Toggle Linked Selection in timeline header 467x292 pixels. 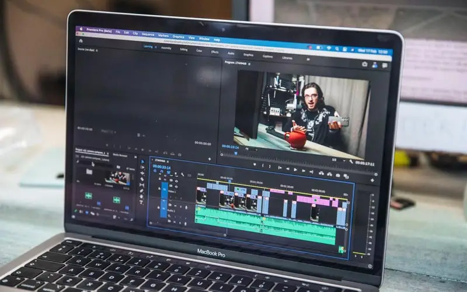169,172
